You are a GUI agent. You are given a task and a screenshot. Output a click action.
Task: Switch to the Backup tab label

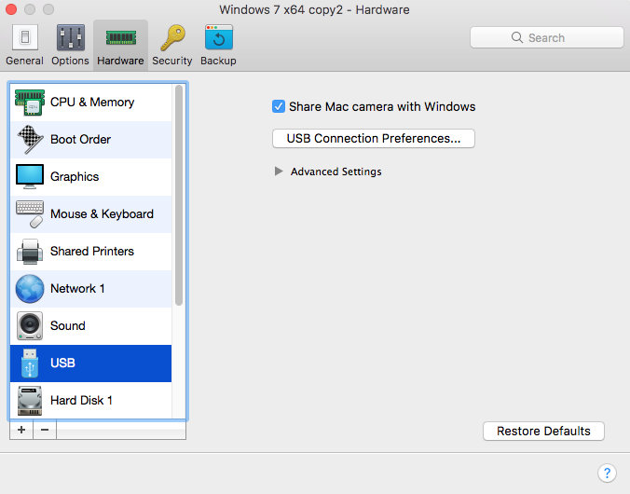tap(218, 61)
